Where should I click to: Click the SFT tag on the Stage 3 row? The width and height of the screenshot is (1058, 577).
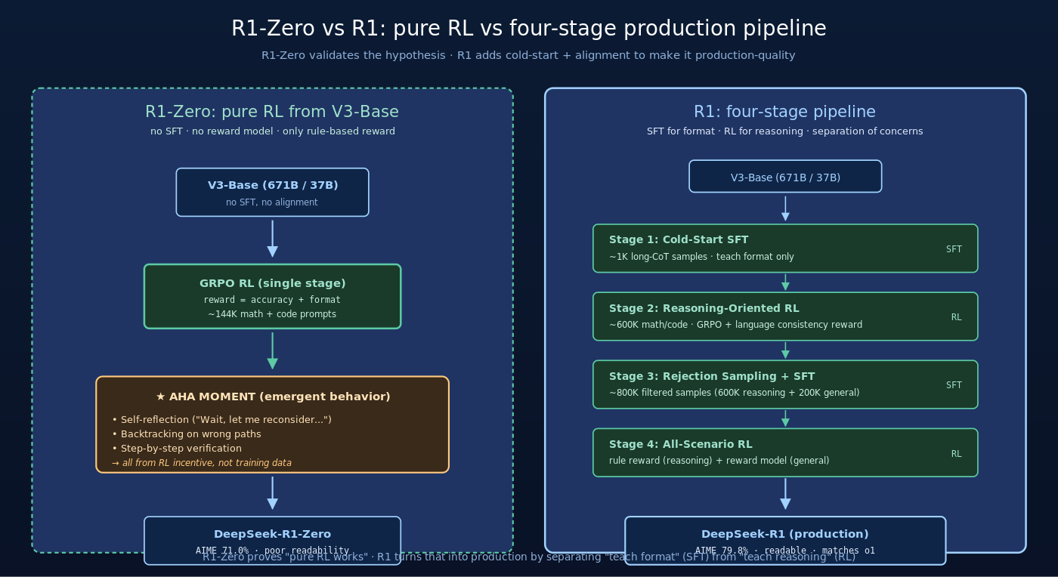[x=954, y=385]
